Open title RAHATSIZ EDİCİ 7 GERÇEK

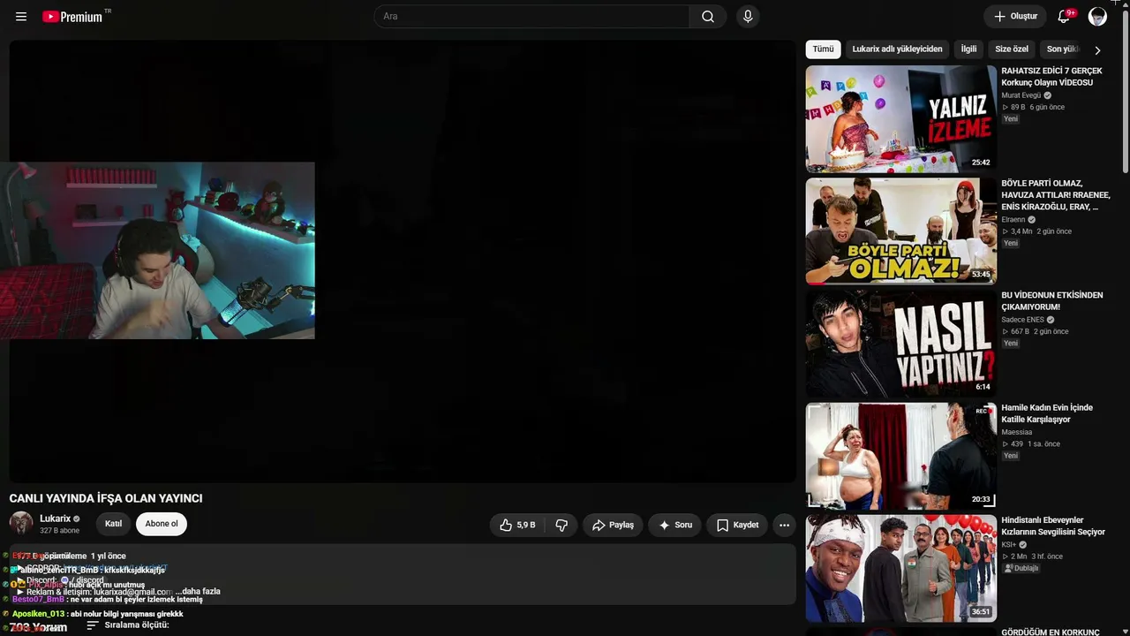pyautogui.click(x=1051, y=77)
